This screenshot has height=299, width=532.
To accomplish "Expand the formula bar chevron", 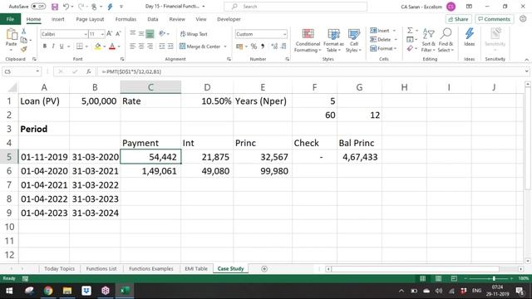I will [526, 71].
